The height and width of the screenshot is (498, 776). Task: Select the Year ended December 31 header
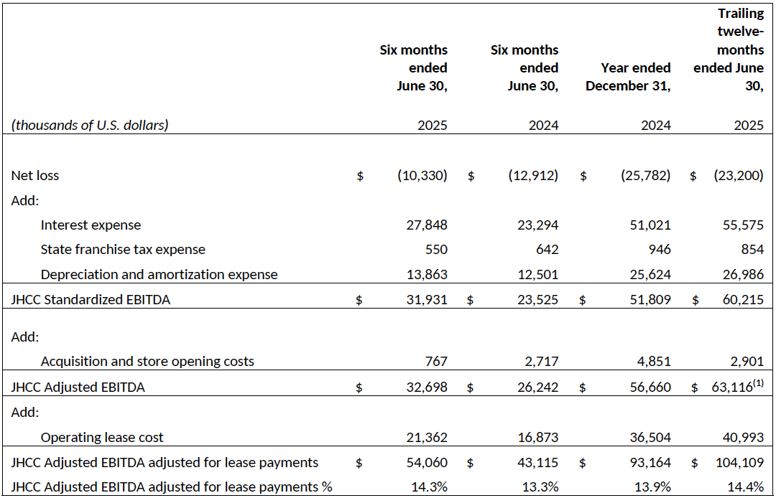[x=628, y=77]
